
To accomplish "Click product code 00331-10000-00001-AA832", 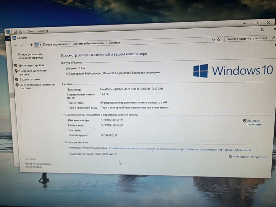I will (101, 154).
